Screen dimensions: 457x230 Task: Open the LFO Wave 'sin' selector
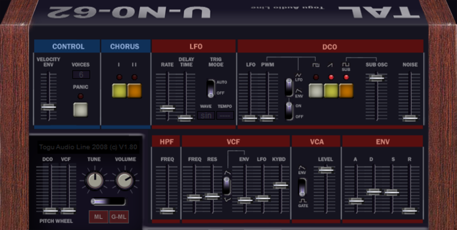point(206,115)
